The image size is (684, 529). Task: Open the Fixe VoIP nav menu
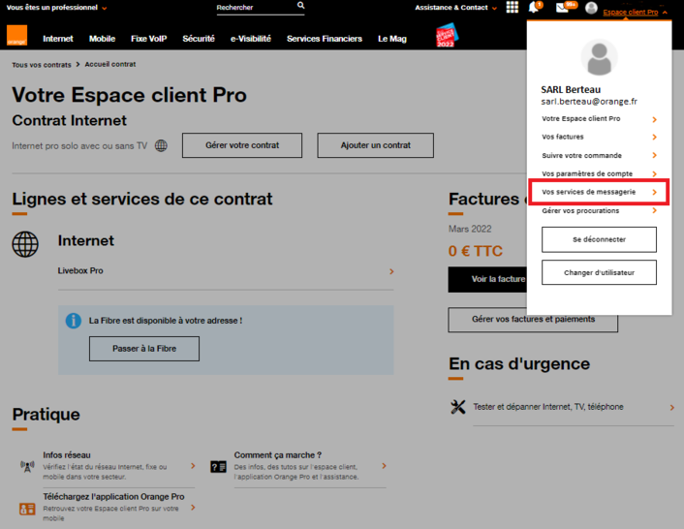[149, 39]
